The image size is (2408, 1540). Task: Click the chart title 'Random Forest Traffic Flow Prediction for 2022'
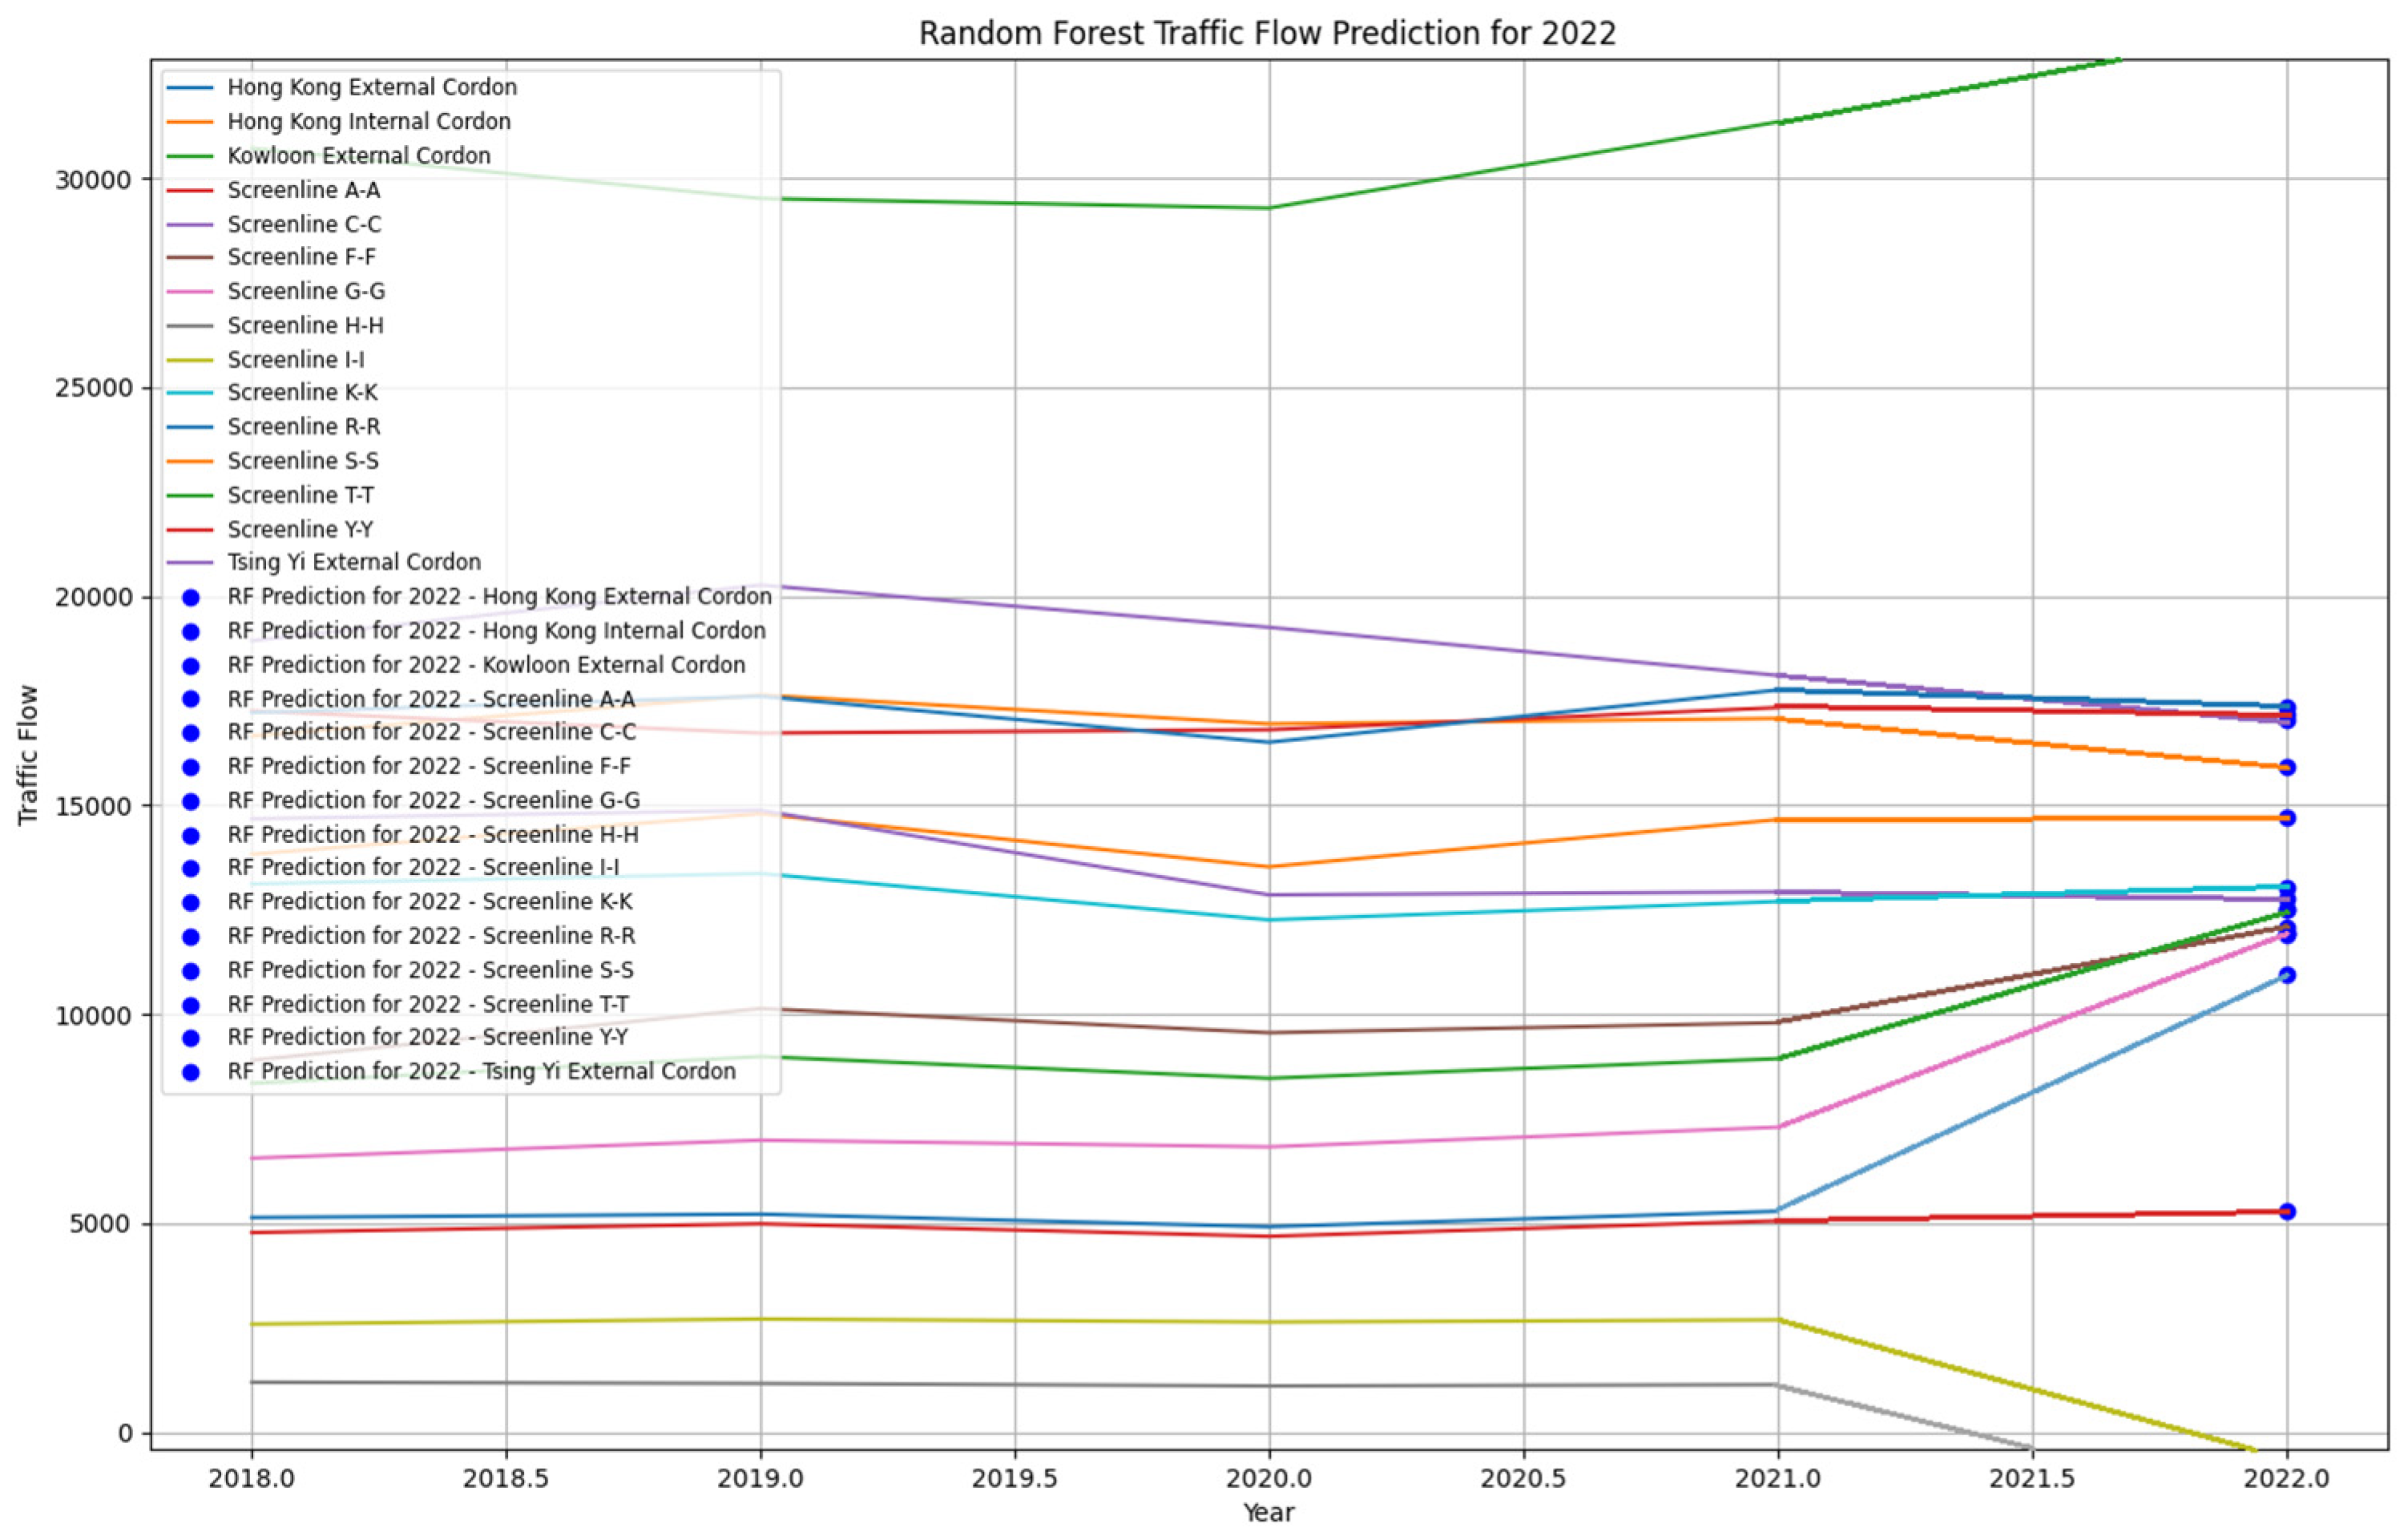[1267, 33]
